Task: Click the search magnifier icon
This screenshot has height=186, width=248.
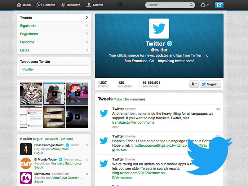Action: click(192, 5)
